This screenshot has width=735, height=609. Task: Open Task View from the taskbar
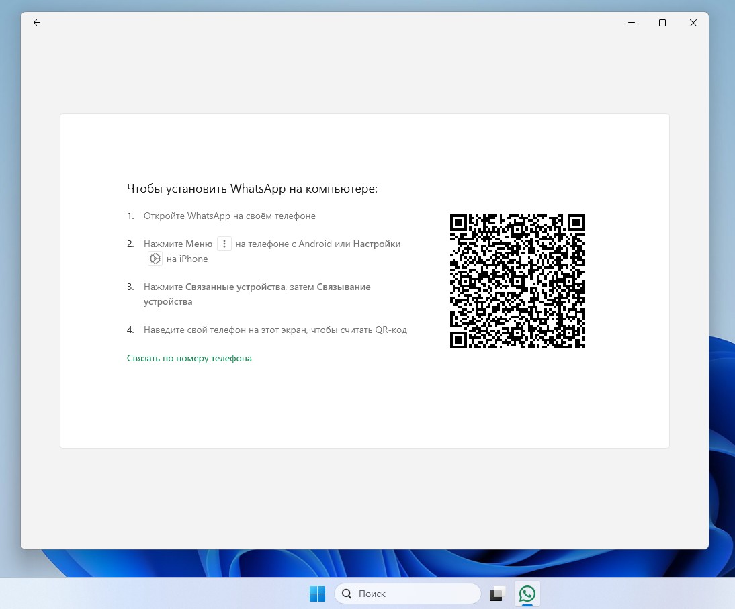(x=497, y=594)
